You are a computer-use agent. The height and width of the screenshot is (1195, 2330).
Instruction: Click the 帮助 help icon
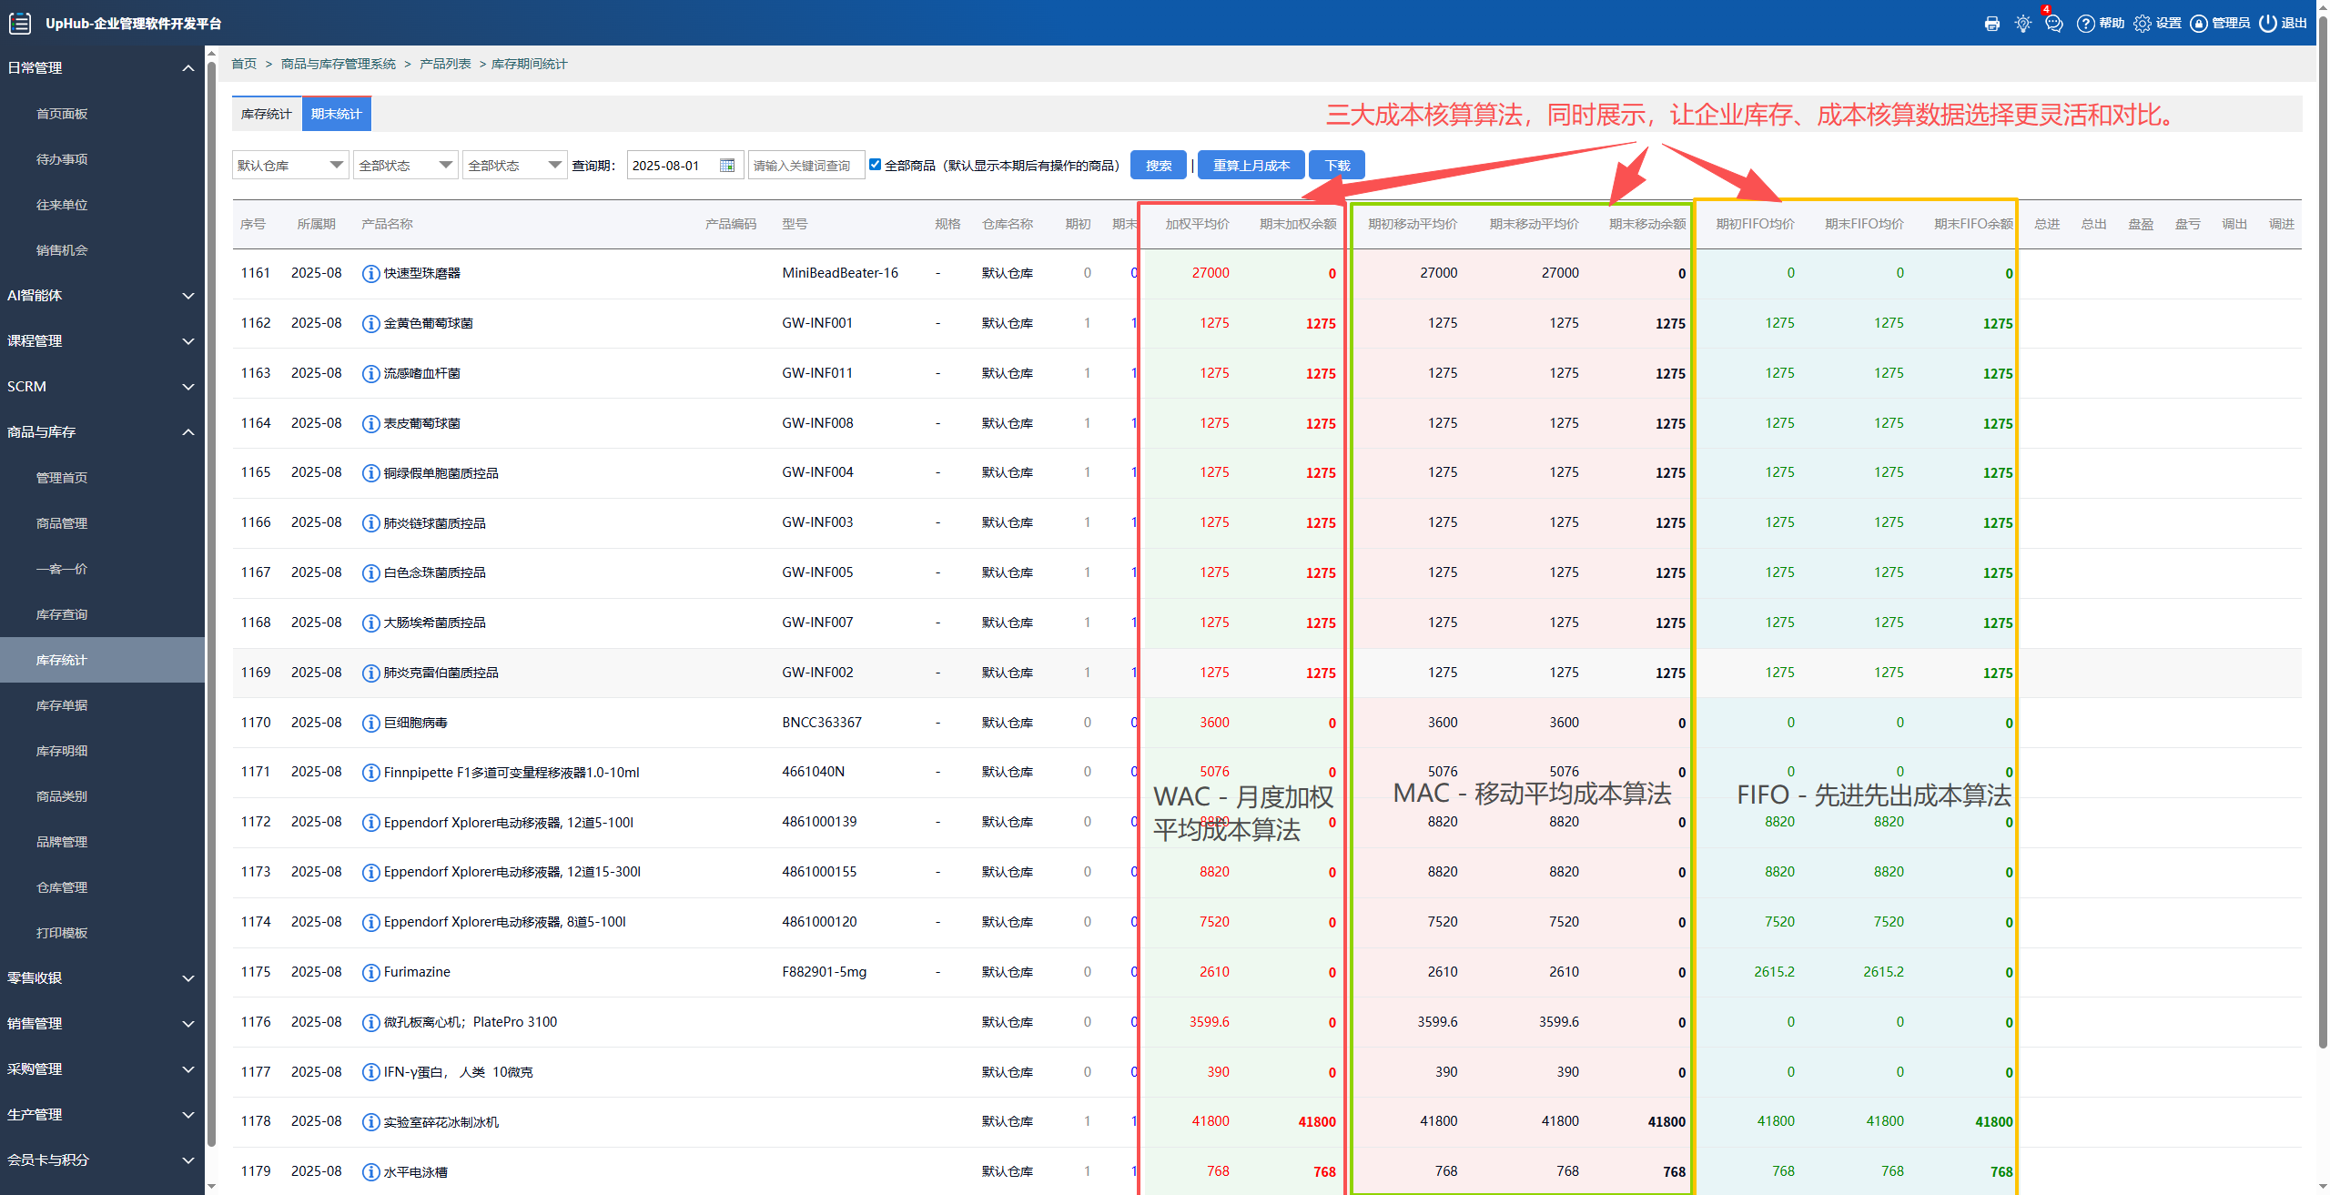point(2086,24)
